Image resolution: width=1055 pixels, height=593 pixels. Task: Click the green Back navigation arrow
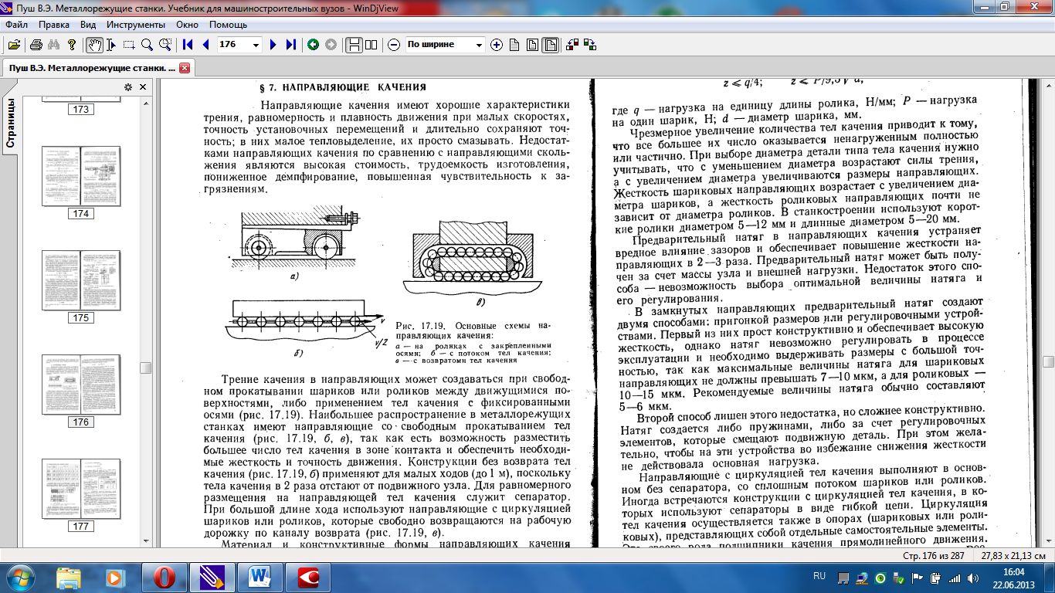pos(313,45)
